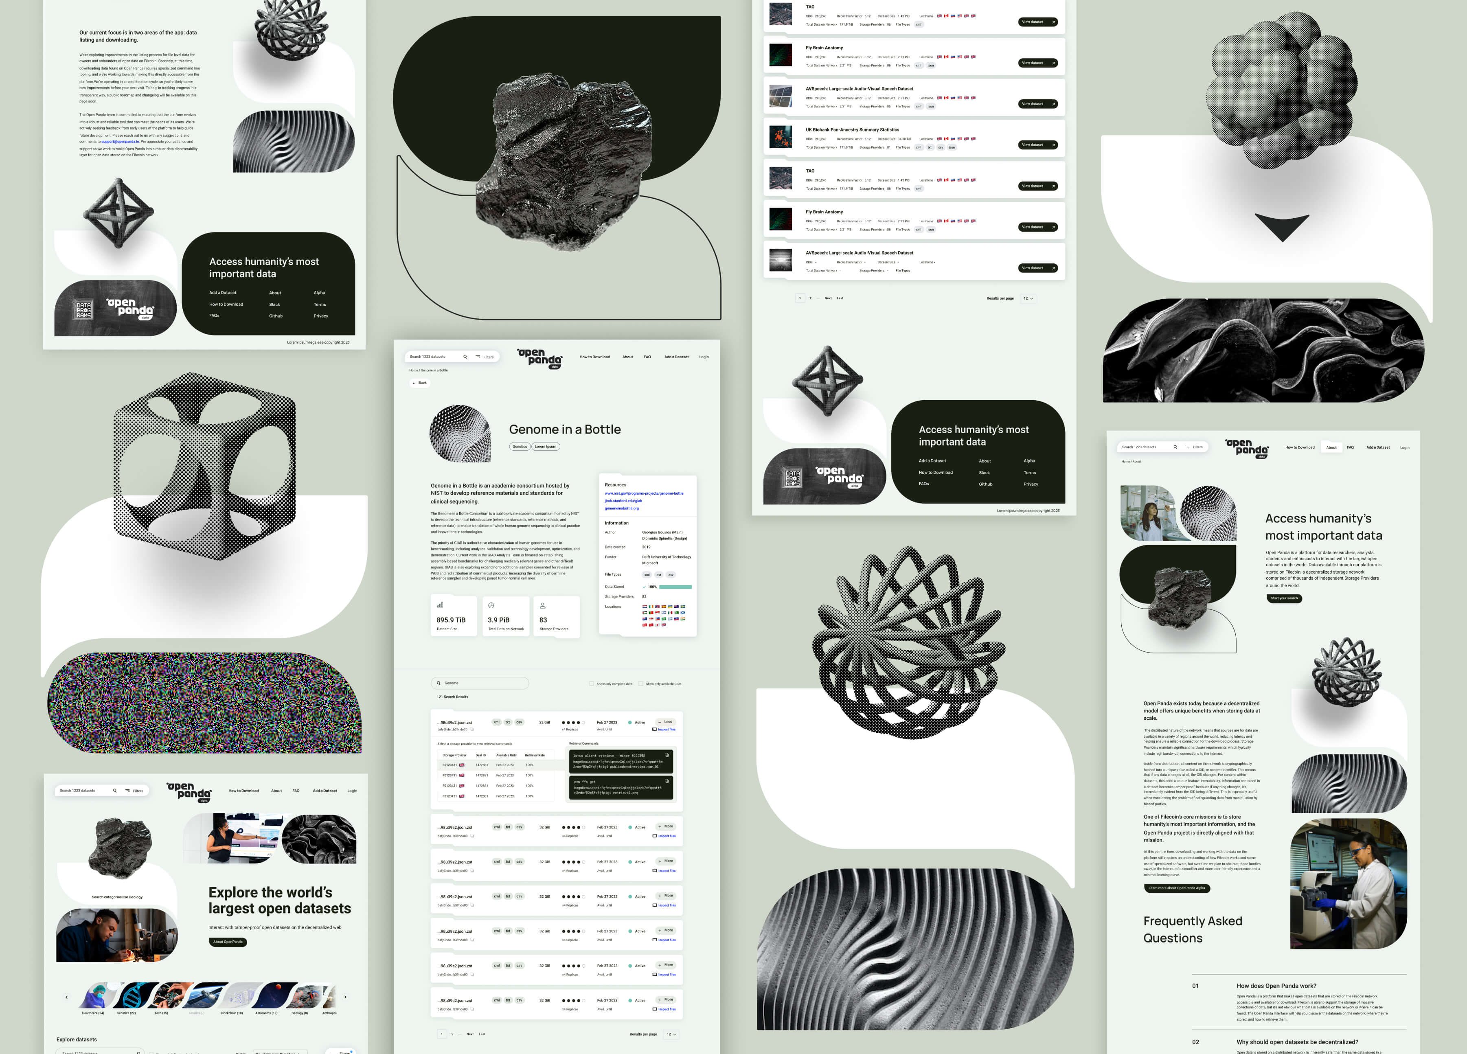The width and height of the screenshot is (1467, 1054).
Task: Copy the pow ffs get command
Action: click(667, 780)
